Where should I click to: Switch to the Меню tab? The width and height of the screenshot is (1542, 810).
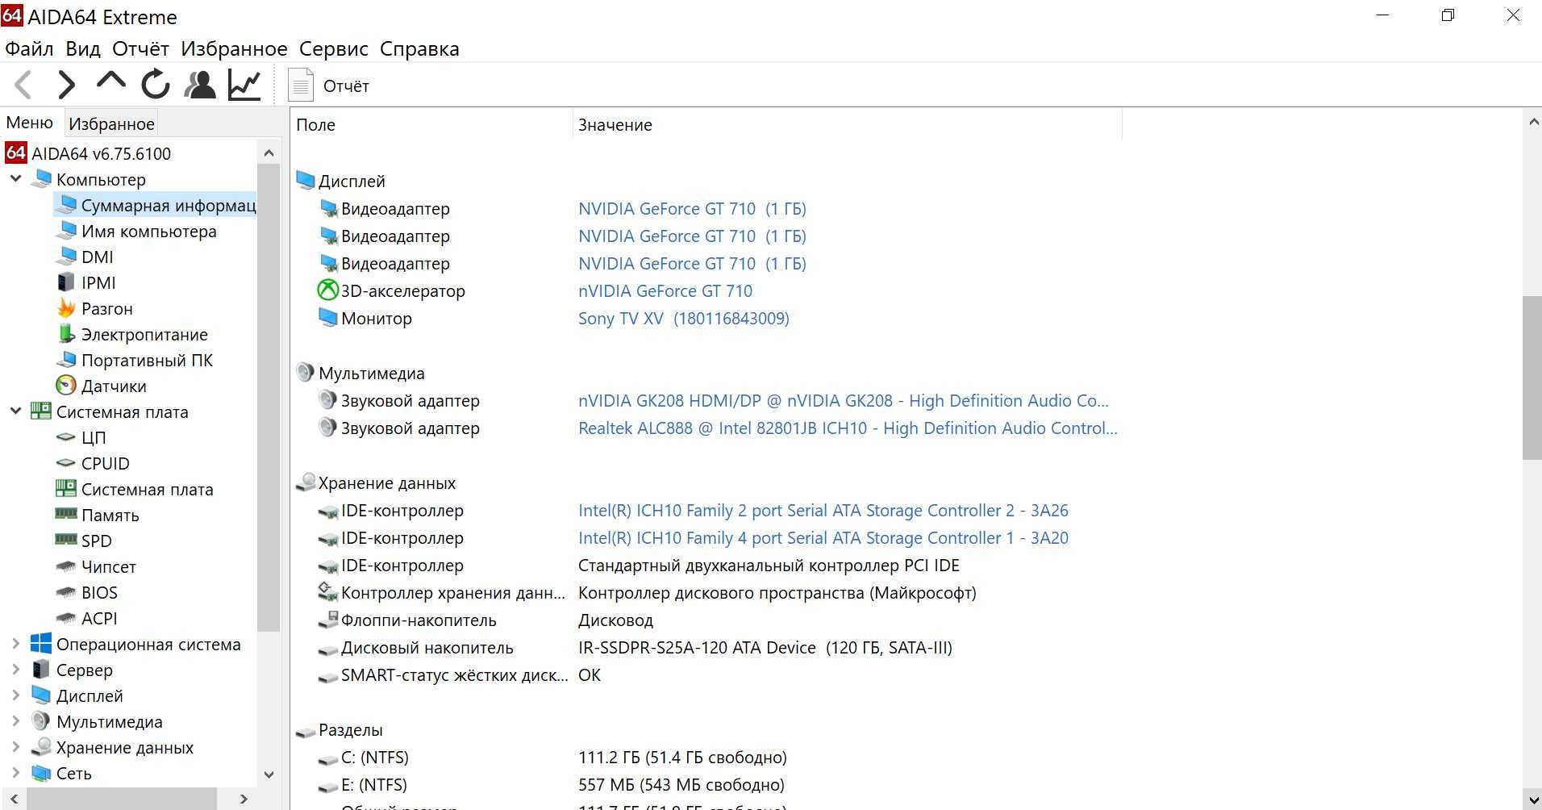point(30,123)
